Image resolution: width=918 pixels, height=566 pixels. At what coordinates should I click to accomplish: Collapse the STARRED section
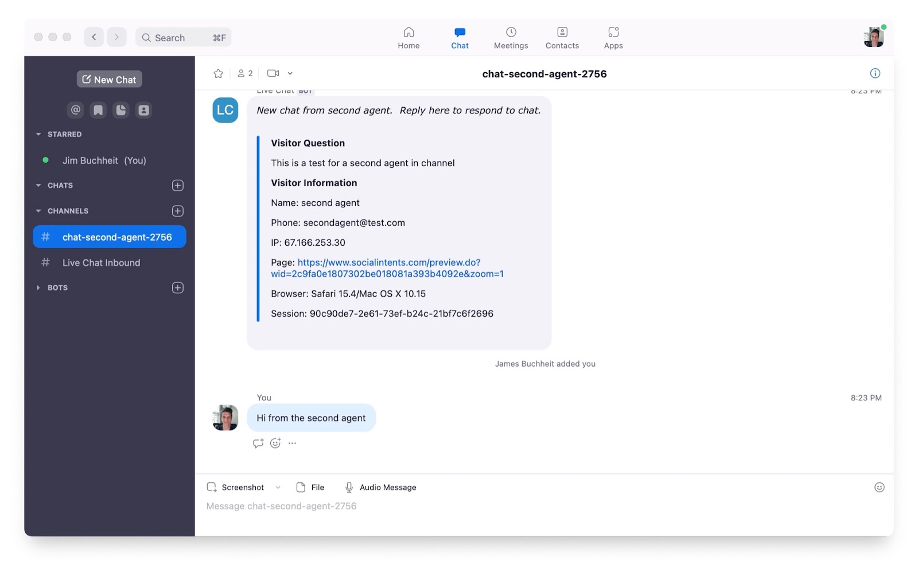pos(38,134)
